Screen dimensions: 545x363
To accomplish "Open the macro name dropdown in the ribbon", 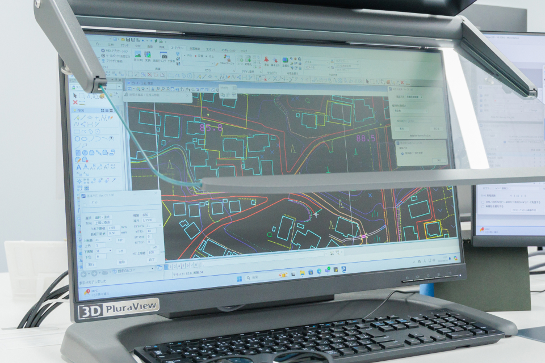I will (x=198, y=64).
